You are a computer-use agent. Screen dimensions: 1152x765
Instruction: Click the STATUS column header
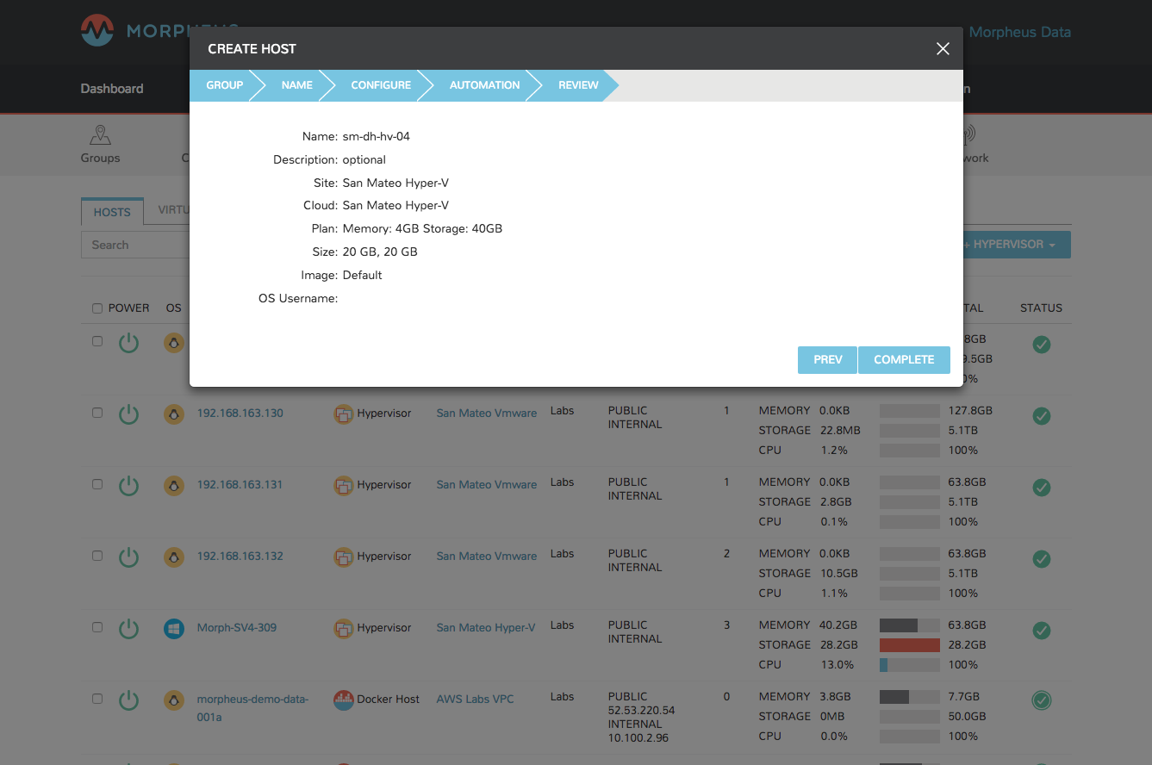pyautogui.click(x=1041, y=308)
